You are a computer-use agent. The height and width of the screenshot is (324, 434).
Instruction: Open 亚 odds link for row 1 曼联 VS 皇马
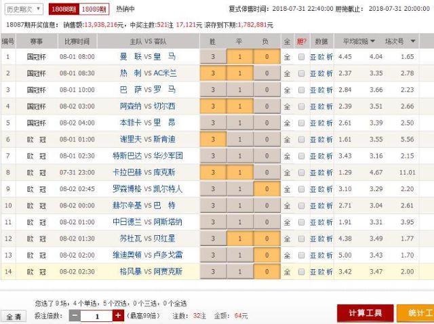(x=313, y=57)
